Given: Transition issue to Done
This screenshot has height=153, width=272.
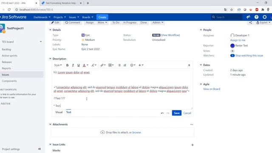Looking at the screenshot, I should coord(144,23).
